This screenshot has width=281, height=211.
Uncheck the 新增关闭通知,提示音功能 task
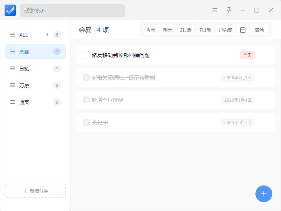tap(86, 77)
